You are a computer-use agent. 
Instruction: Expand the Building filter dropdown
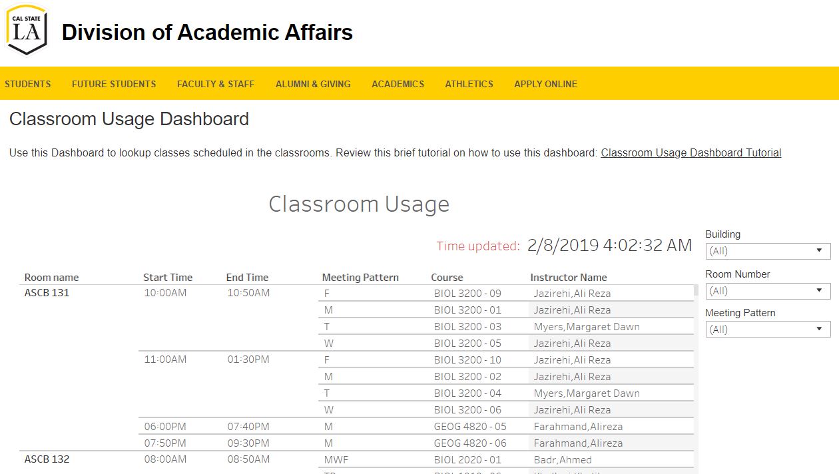768,251
